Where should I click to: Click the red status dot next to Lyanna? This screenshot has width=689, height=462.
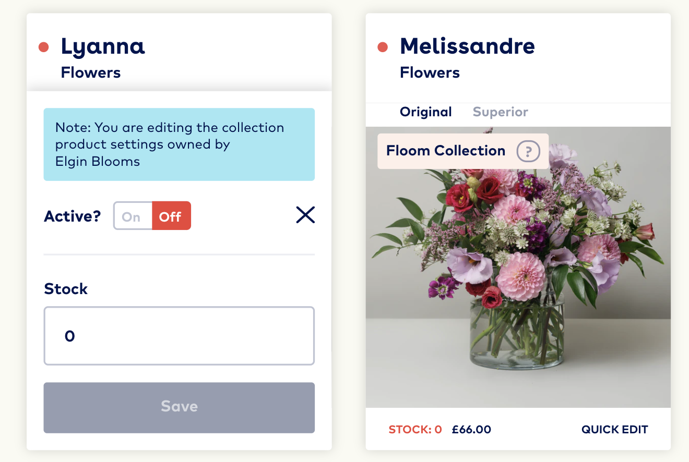pyautogui.click(x=44, y=47)
